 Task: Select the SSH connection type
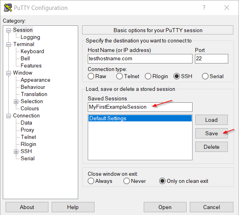[177, 76]
